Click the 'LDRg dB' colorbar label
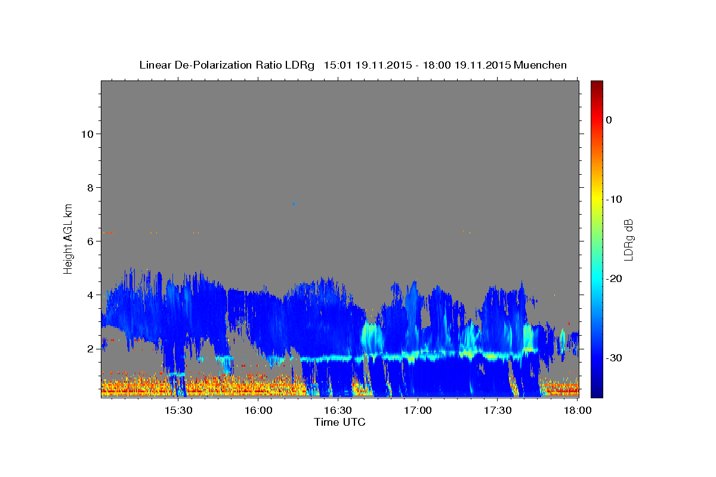 coord(628,240)
